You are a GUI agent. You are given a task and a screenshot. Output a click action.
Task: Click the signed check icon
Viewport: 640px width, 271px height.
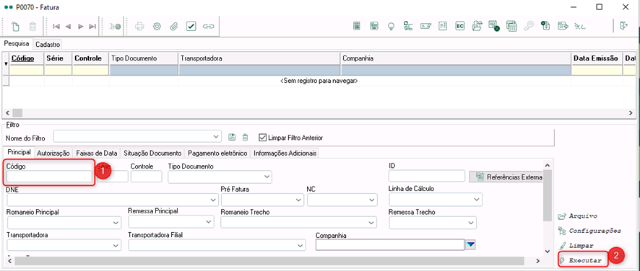coord(425,26)
